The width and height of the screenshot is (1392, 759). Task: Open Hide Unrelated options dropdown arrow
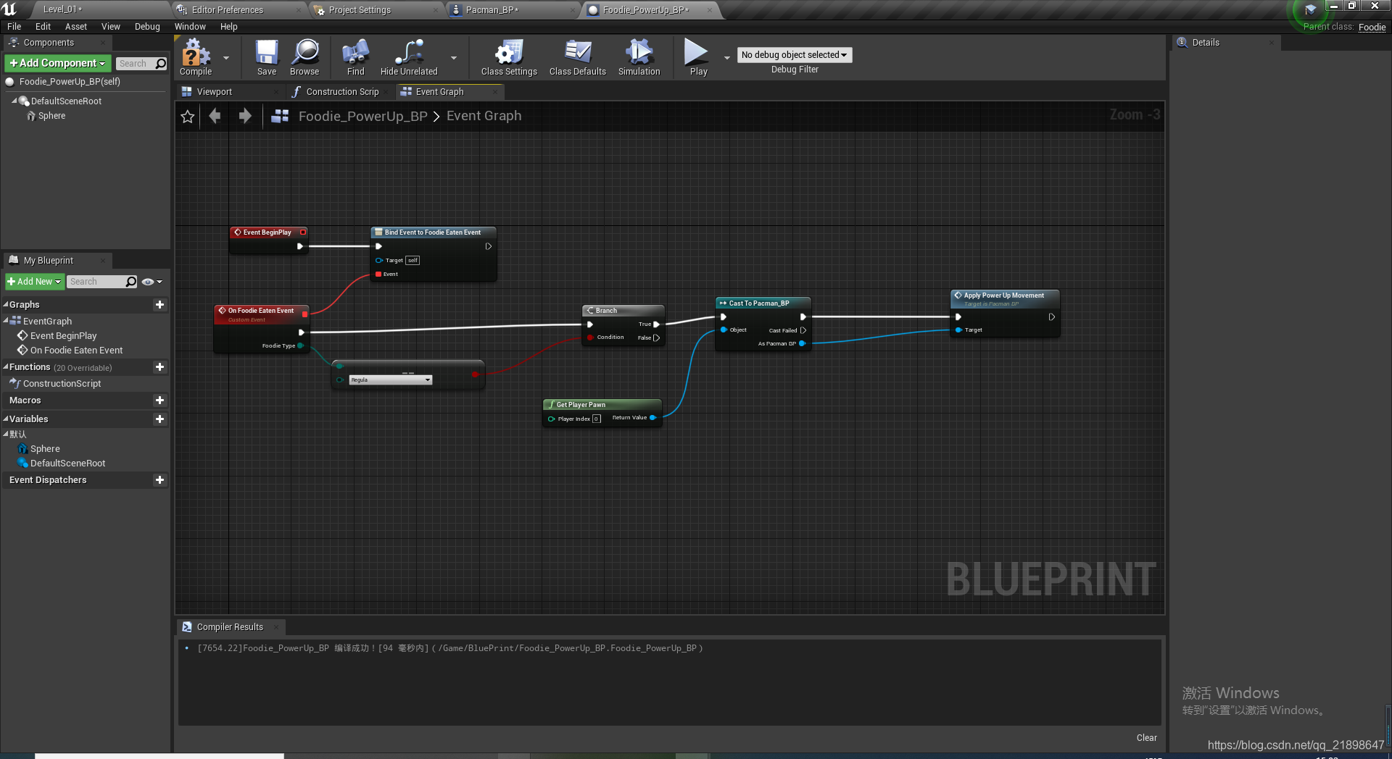click(454, 58)
